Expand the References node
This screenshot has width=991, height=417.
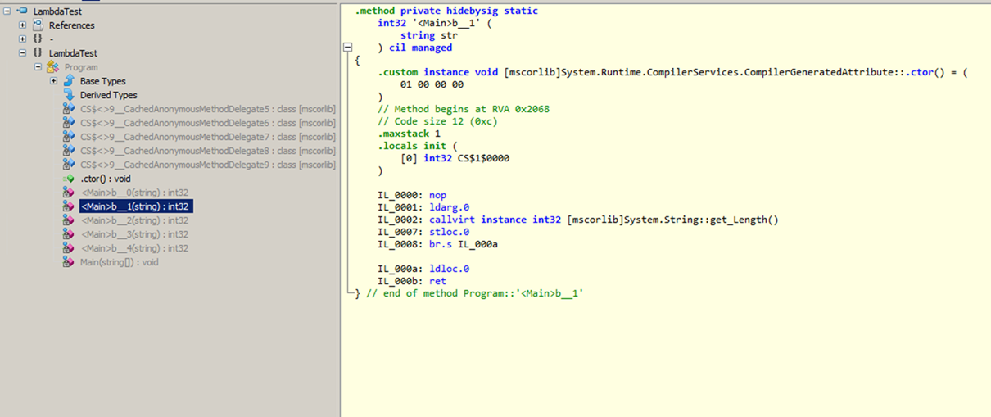coord(23,25)
